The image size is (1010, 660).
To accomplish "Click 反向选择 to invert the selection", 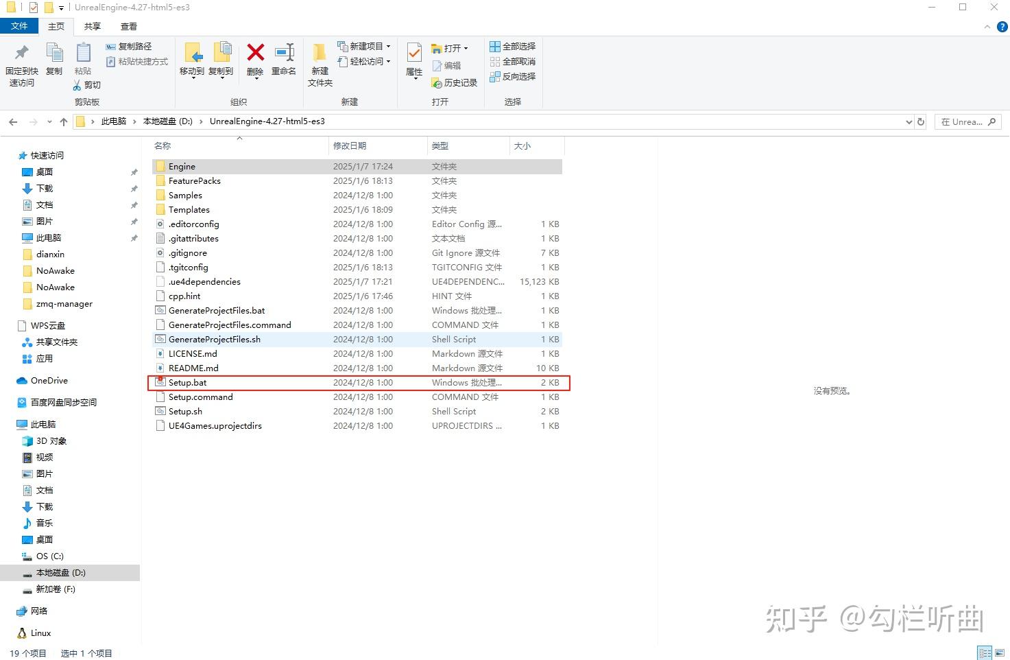I will 514,76.
